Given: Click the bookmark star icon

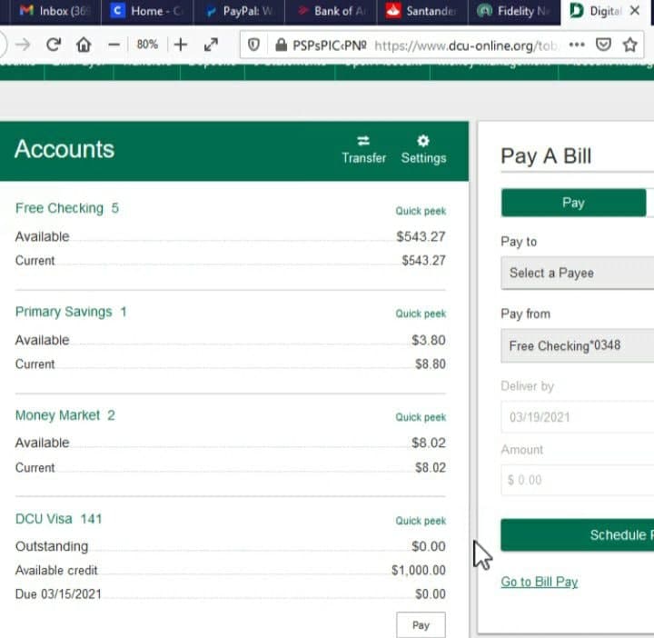Looking at the screenshot, I should [629, 45].
